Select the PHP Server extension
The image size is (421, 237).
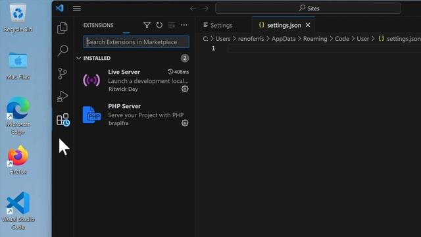[135, 115]
